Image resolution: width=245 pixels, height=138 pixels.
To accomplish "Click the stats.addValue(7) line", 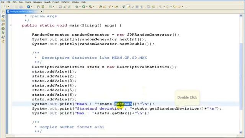I will [54, 99].
